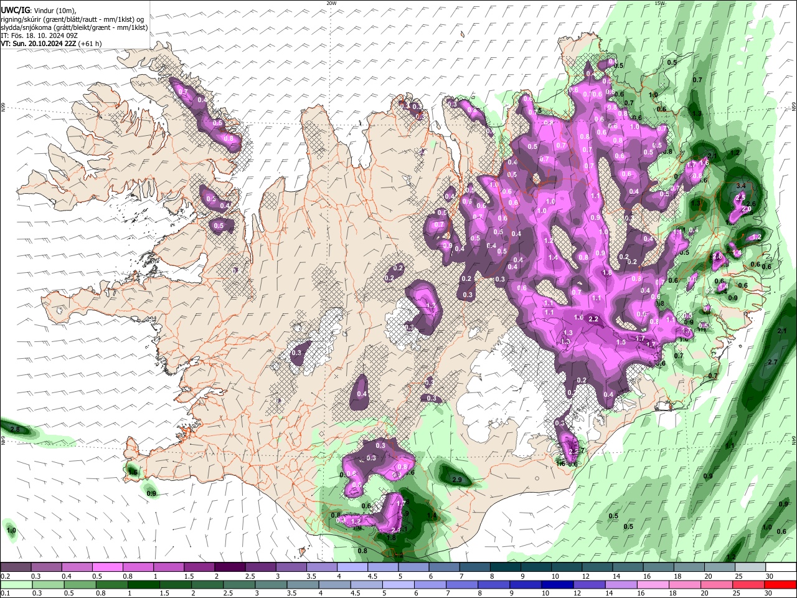Click the 'VT: Sun. 20.10.2024 22Z' valid time

point(38,44)
